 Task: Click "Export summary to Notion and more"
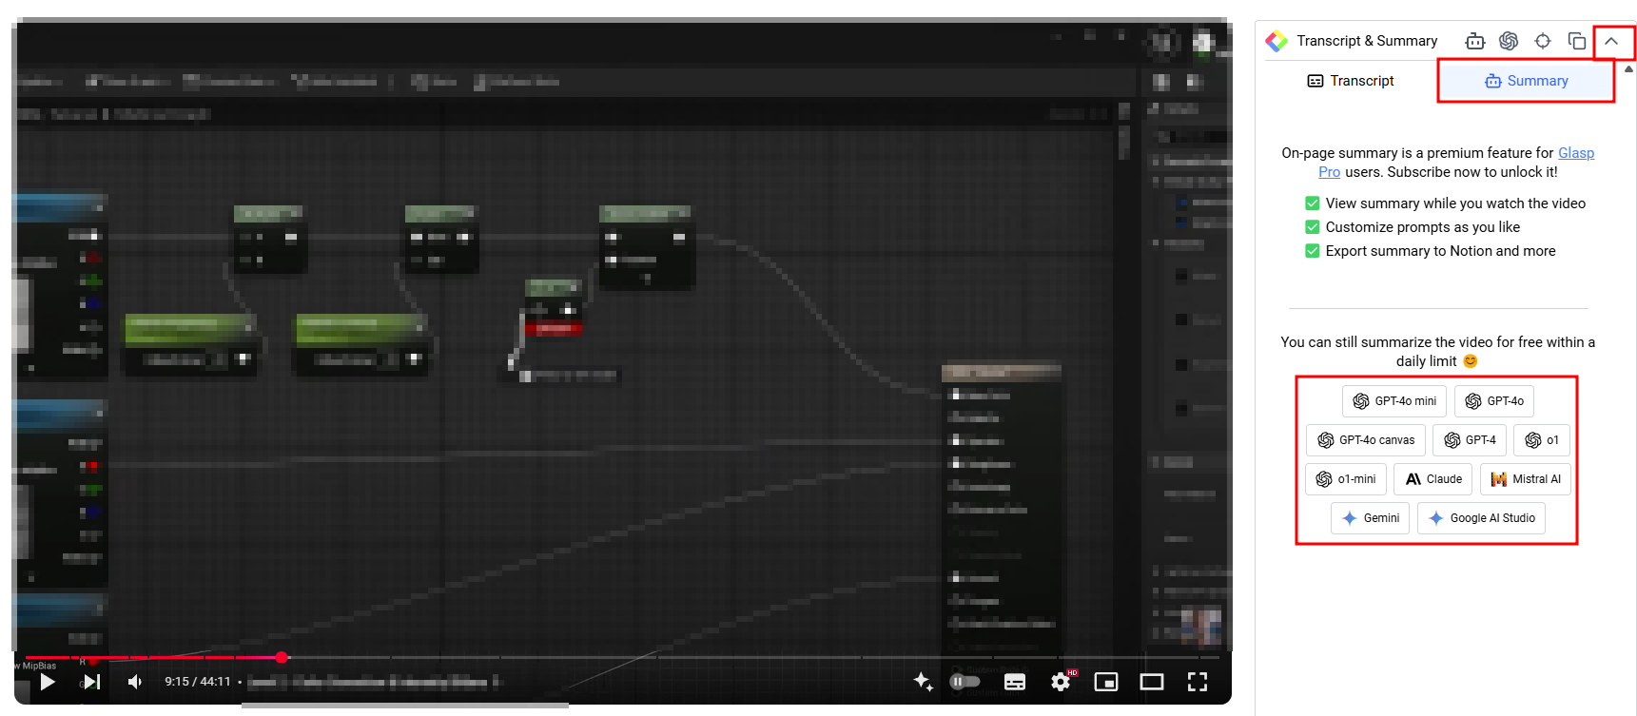(x=1441, y=251)
